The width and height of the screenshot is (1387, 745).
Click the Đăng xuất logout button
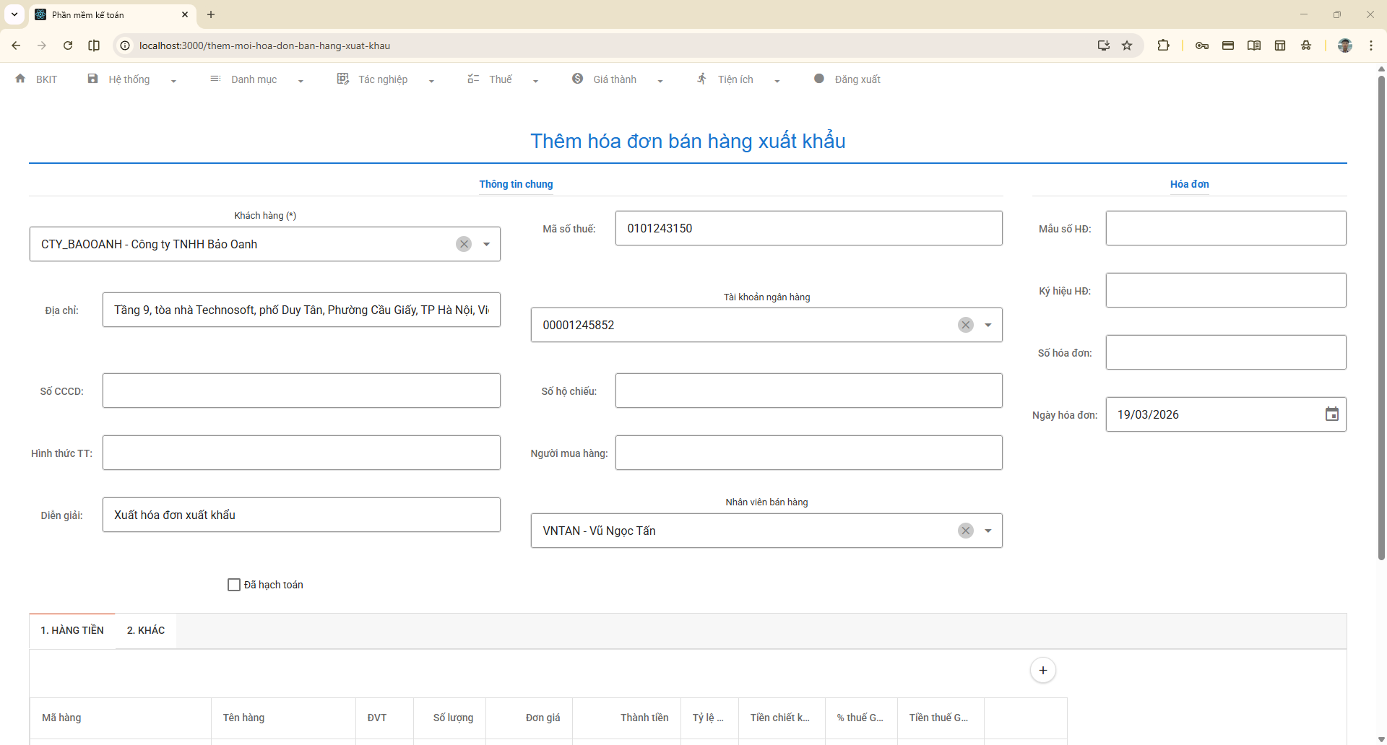coord(857,79)
